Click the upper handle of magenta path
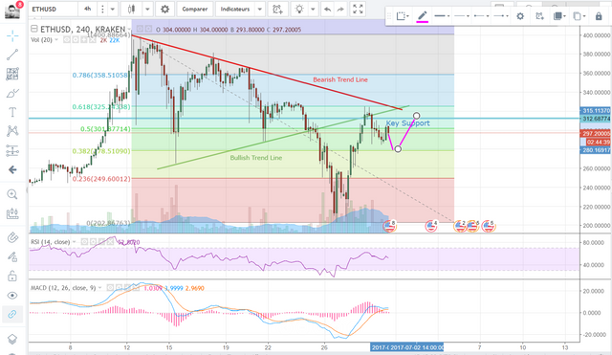The image size is (612, 355). (x=417, y=116)
